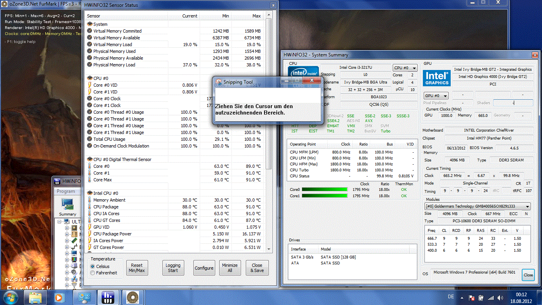Click the Intel Inside logo in CPU section
This screenshot has width=542, height=305.
[304, 74]
